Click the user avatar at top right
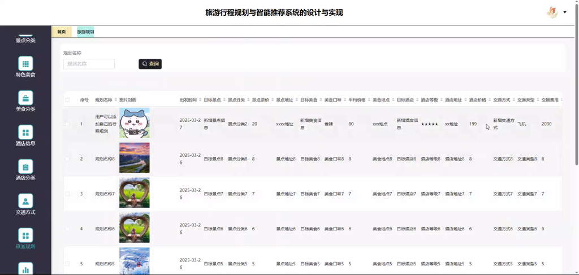The image size is (579, 275). point(552,12)
